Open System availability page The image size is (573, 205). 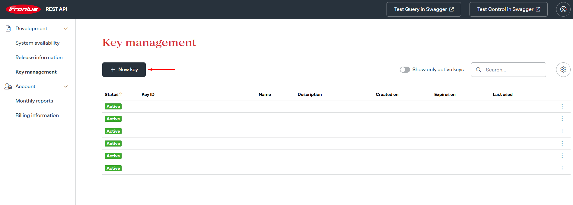(37, 43)
